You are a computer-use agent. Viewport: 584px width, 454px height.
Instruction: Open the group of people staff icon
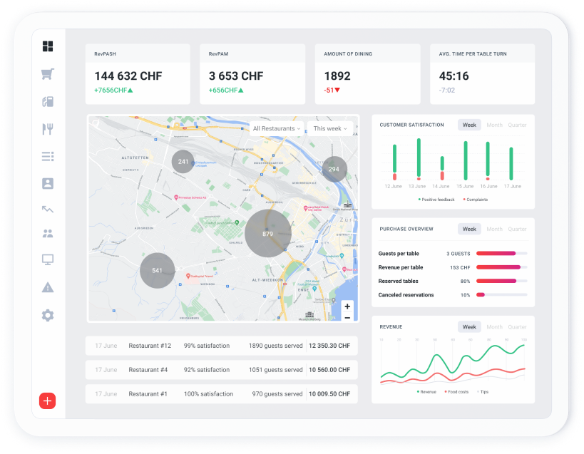48,234
